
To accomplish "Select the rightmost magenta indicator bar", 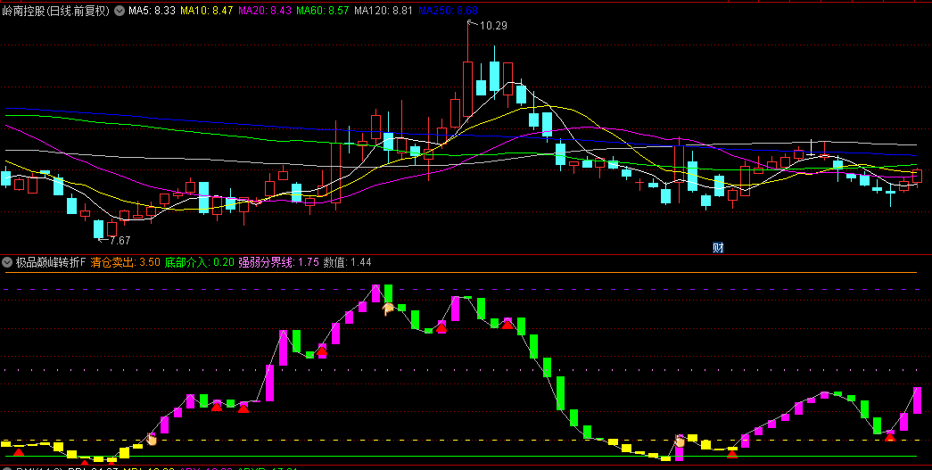I will point(917,400).
